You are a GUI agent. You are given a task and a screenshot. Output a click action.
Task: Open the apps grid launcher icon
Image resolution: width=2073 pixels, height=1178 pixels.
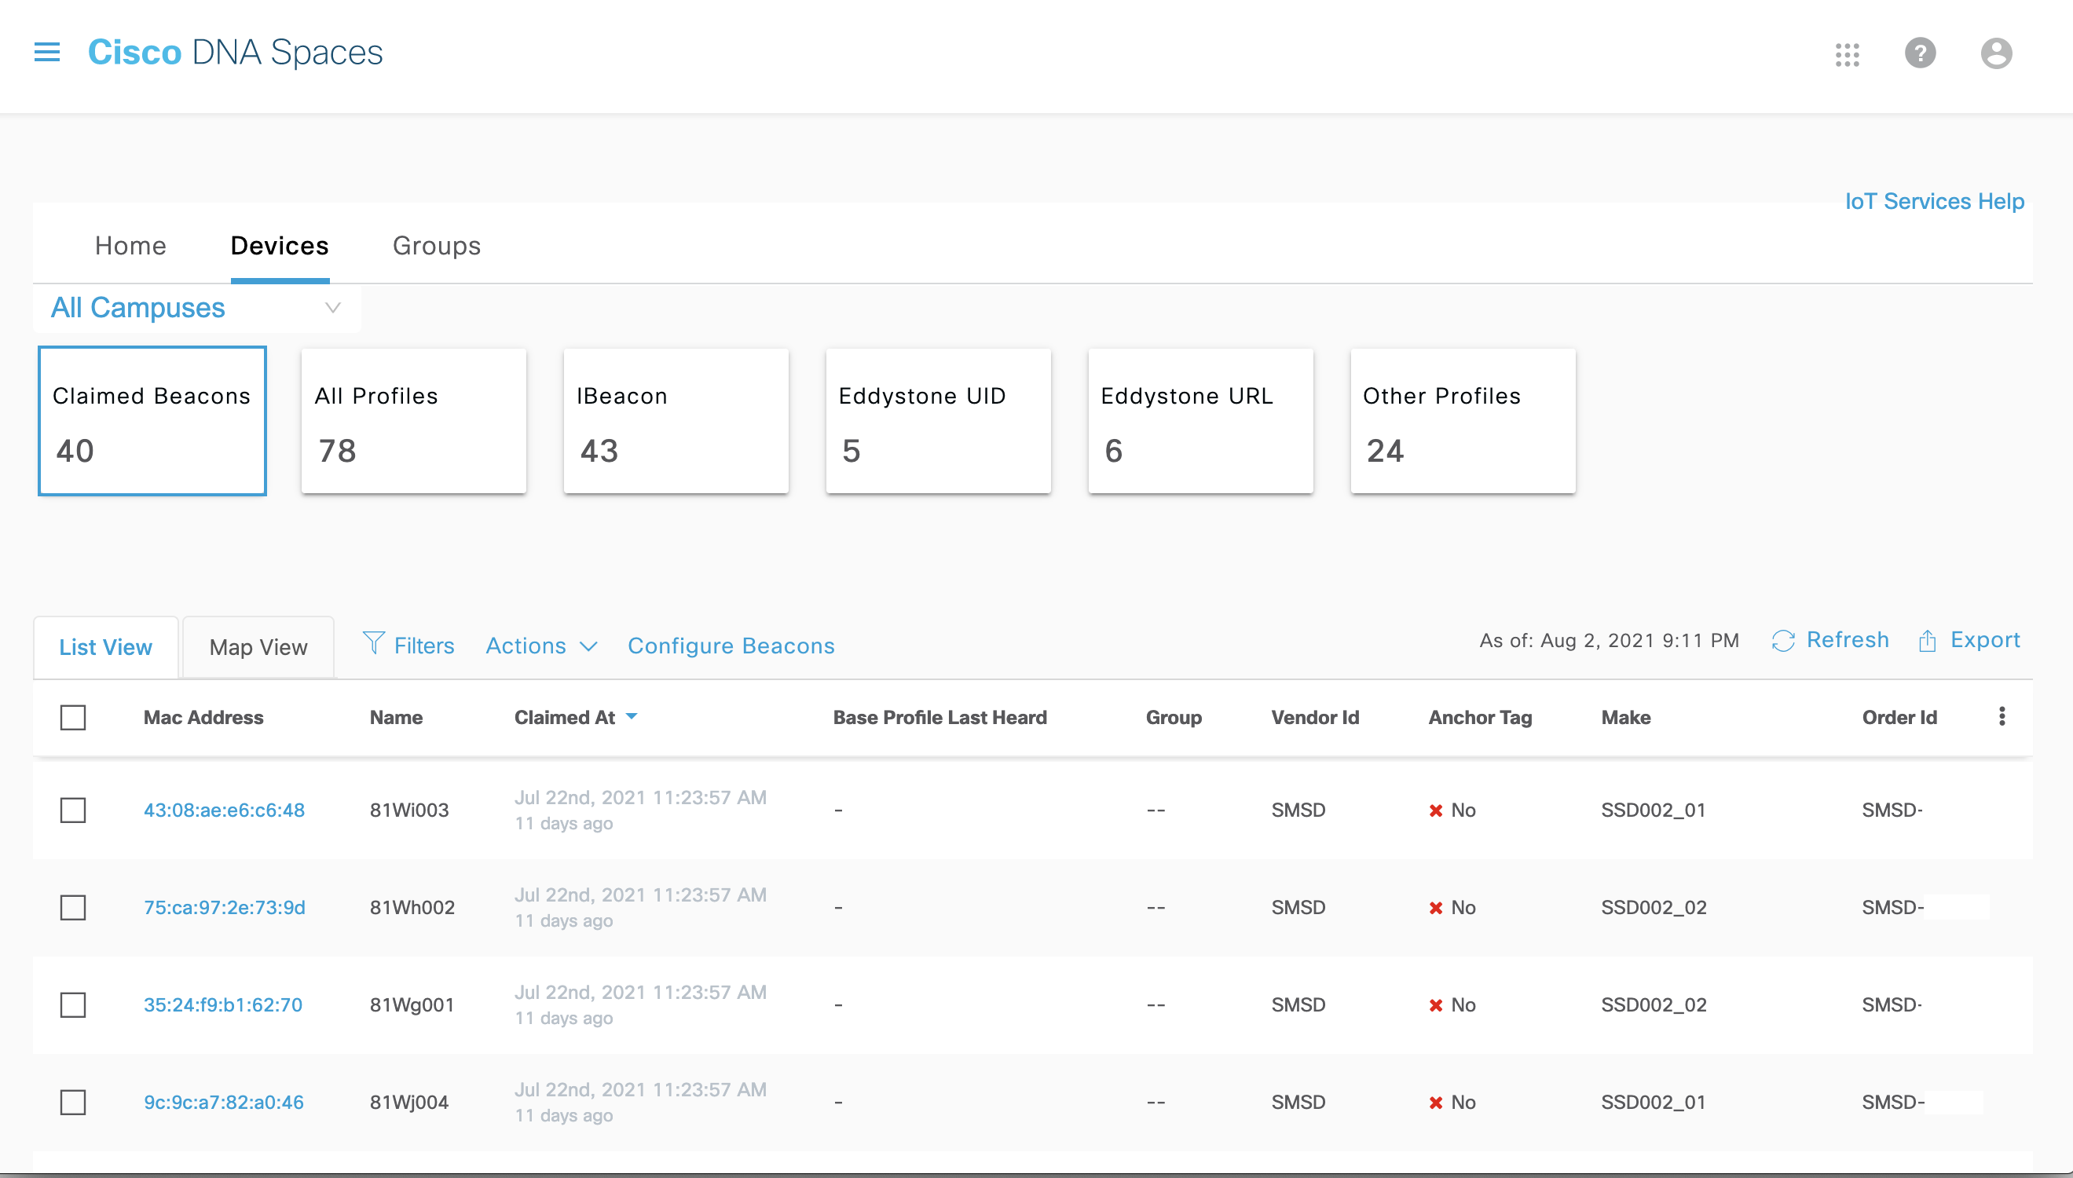click(1848, 54)
